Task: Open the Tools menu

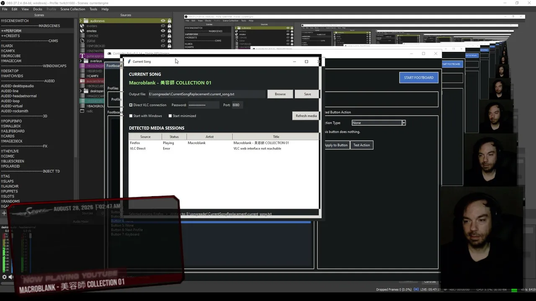Action: coord(93,9)
